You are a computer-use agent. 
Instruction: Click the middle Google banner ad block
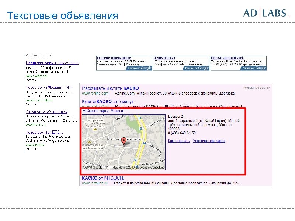click(181, 63)
